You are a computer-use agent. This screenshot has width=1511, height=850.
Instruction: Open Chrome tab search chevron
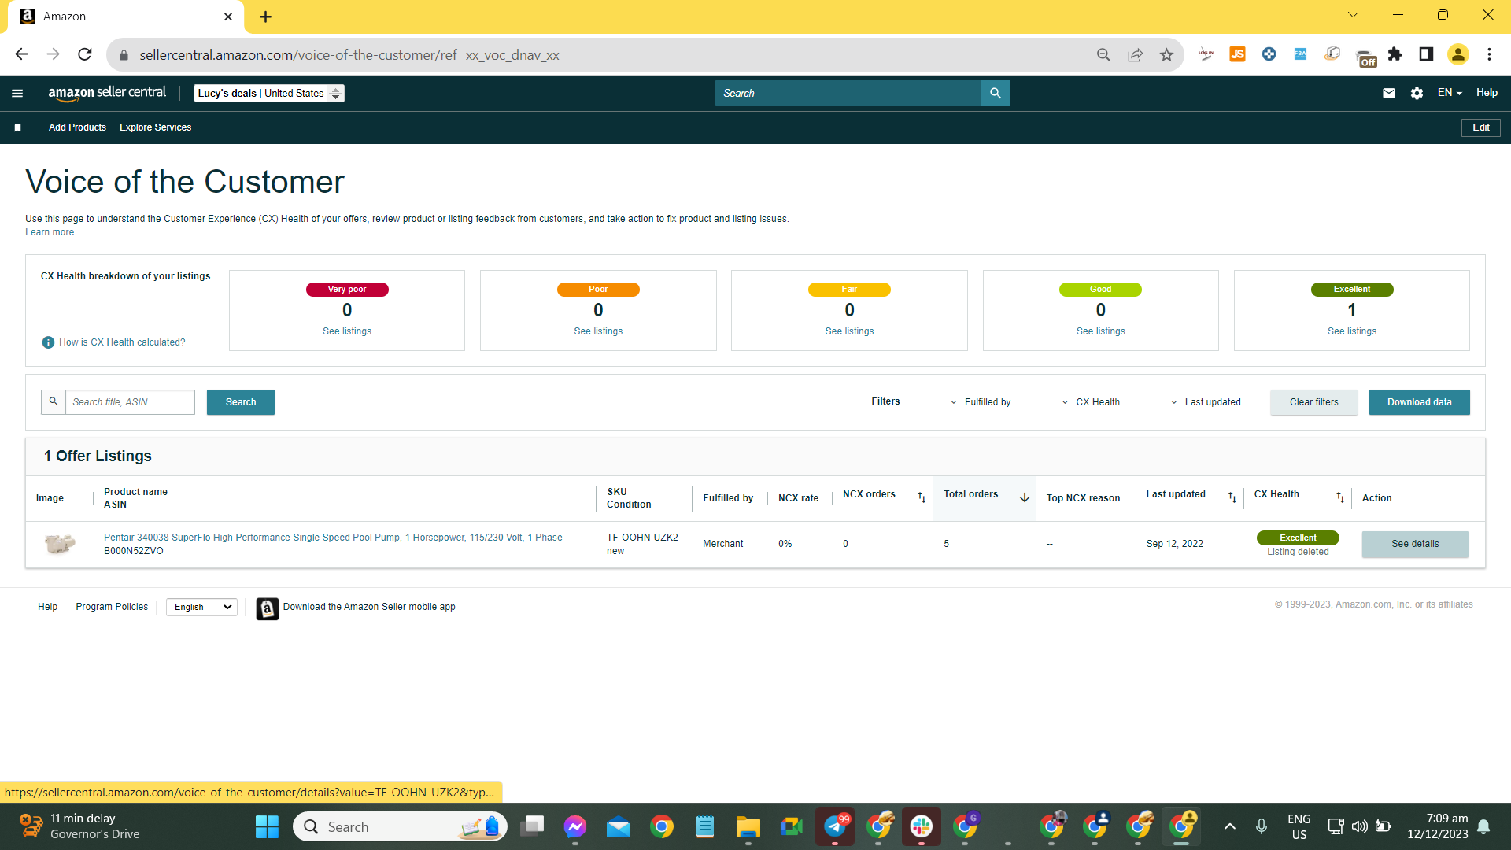tap(1353, 15)
